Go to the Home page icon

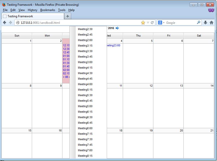click(211, 23)
